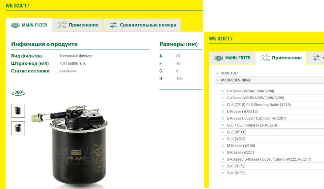Open the 360° product view icon
The height and width of the screenshot is (189, 324).
pos(18,93)
